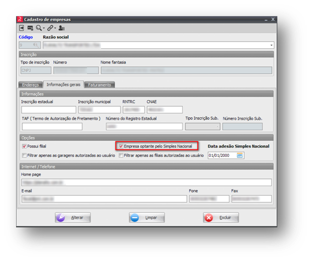Click the exit door toolbar icon
The image size is (310, 260).
[x=22, y=28]
